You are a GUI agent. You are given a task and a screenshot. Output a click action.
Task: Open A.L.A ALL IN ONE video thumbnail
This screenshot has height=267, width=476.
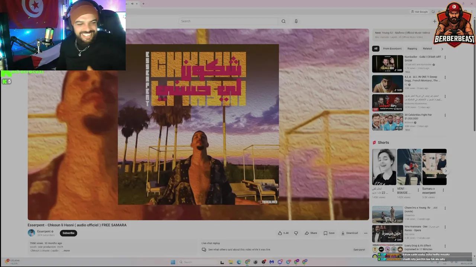point(387,83)
